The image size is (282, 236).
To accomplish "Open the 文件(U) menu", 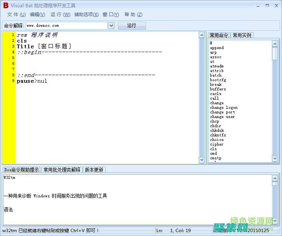I will [16, 15].
